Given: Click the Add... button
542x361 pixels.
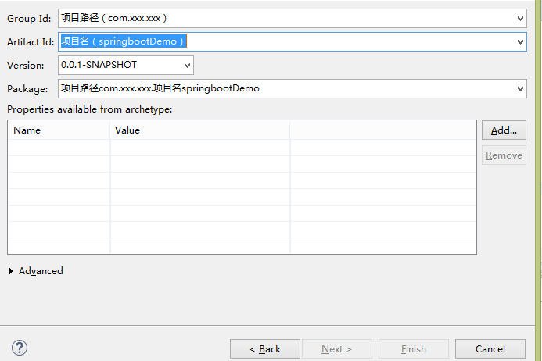Looking at the screenshot, I should 504,130.
